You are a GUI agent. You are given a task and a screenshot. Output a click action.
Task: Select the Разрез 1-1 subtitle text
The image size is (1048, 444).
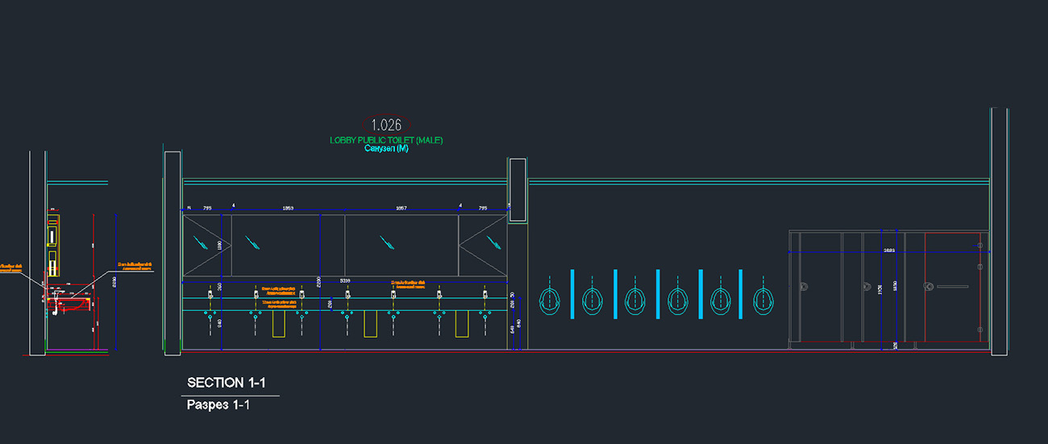218,405
